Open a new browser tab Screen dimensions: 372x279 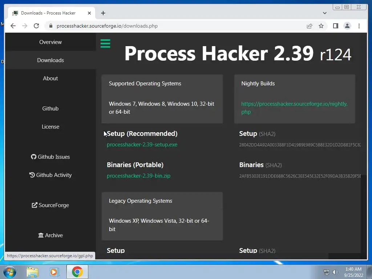pyautogui.click(x=103, y=13)
